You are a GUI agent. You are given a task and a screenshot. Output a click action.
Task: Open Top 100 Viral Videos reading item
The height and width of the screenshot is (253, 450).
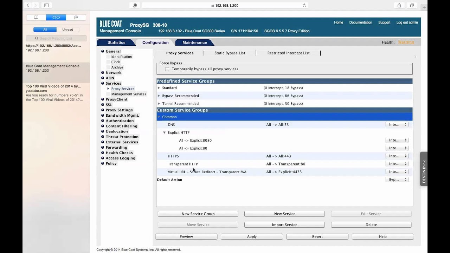[56, 93]
